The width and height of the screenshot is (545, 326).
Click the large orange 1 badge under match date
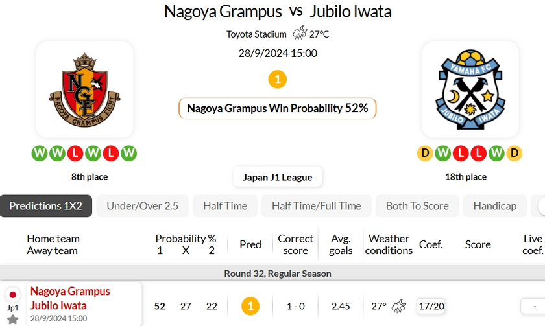click(x=277, y=80)
